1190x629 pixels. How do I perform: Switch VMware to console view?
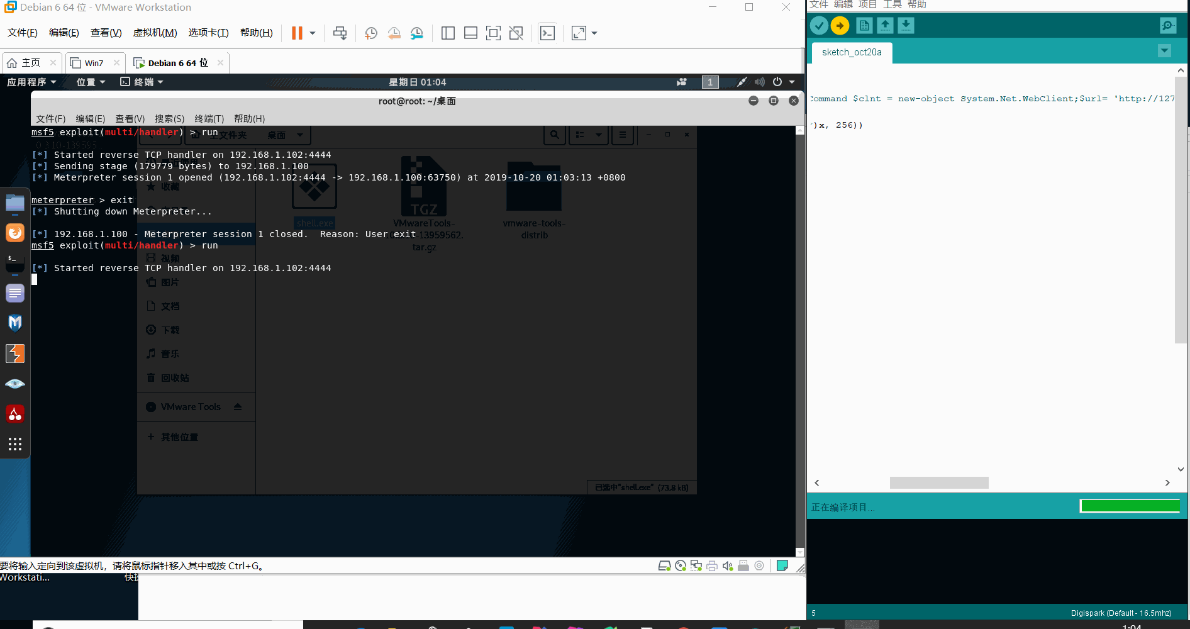click(x=548, y=33)
